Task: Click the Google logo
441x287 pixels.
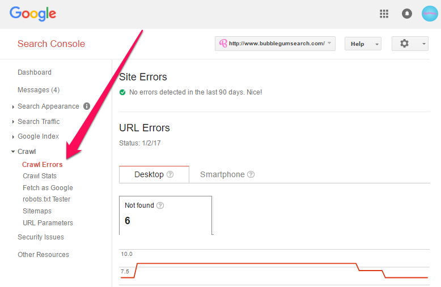Action: click(33, 14)
